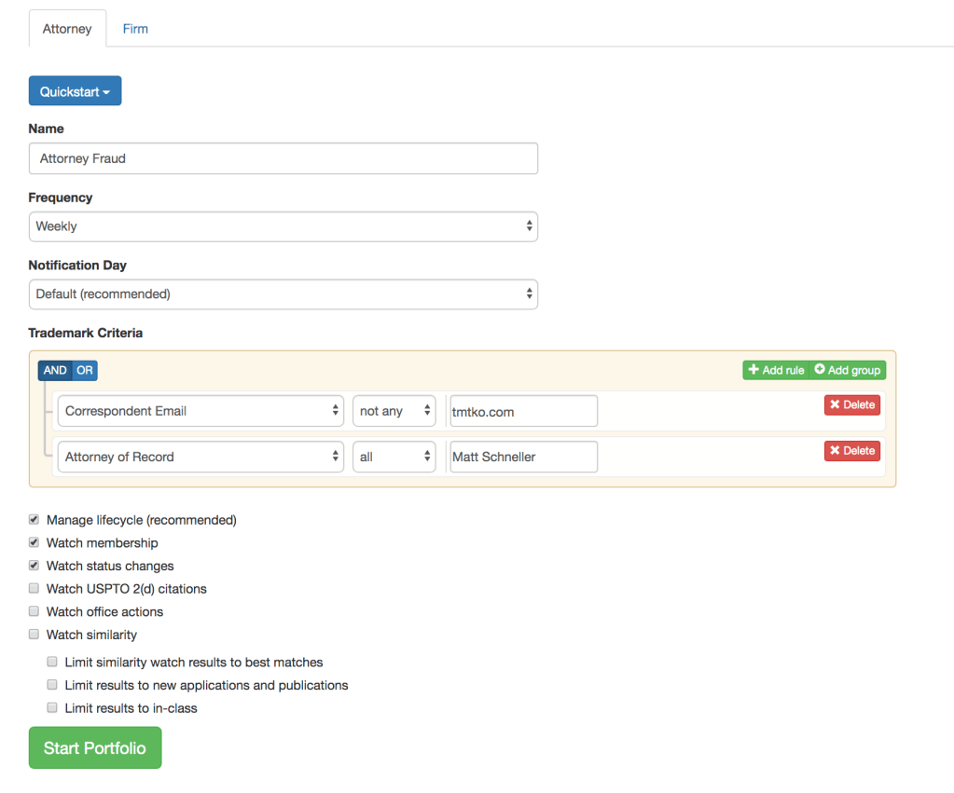The width and height of the screenshot is (954, 793).
Task: Uncheck Manage lifecycle checkbox
Action: point(35,520)
